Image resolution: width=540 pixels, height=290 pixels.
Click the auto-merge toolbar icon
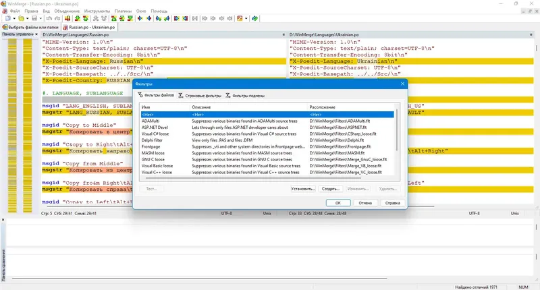pyautogui.click(x=195, y=18)
